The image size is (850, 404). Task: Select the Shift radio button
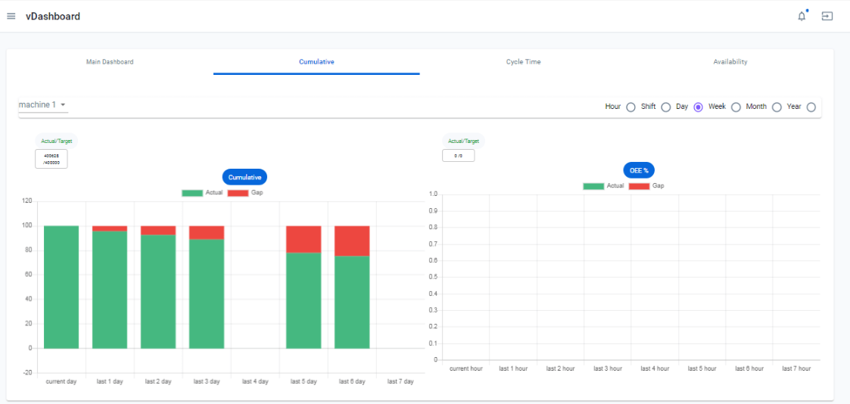point(665,107)
